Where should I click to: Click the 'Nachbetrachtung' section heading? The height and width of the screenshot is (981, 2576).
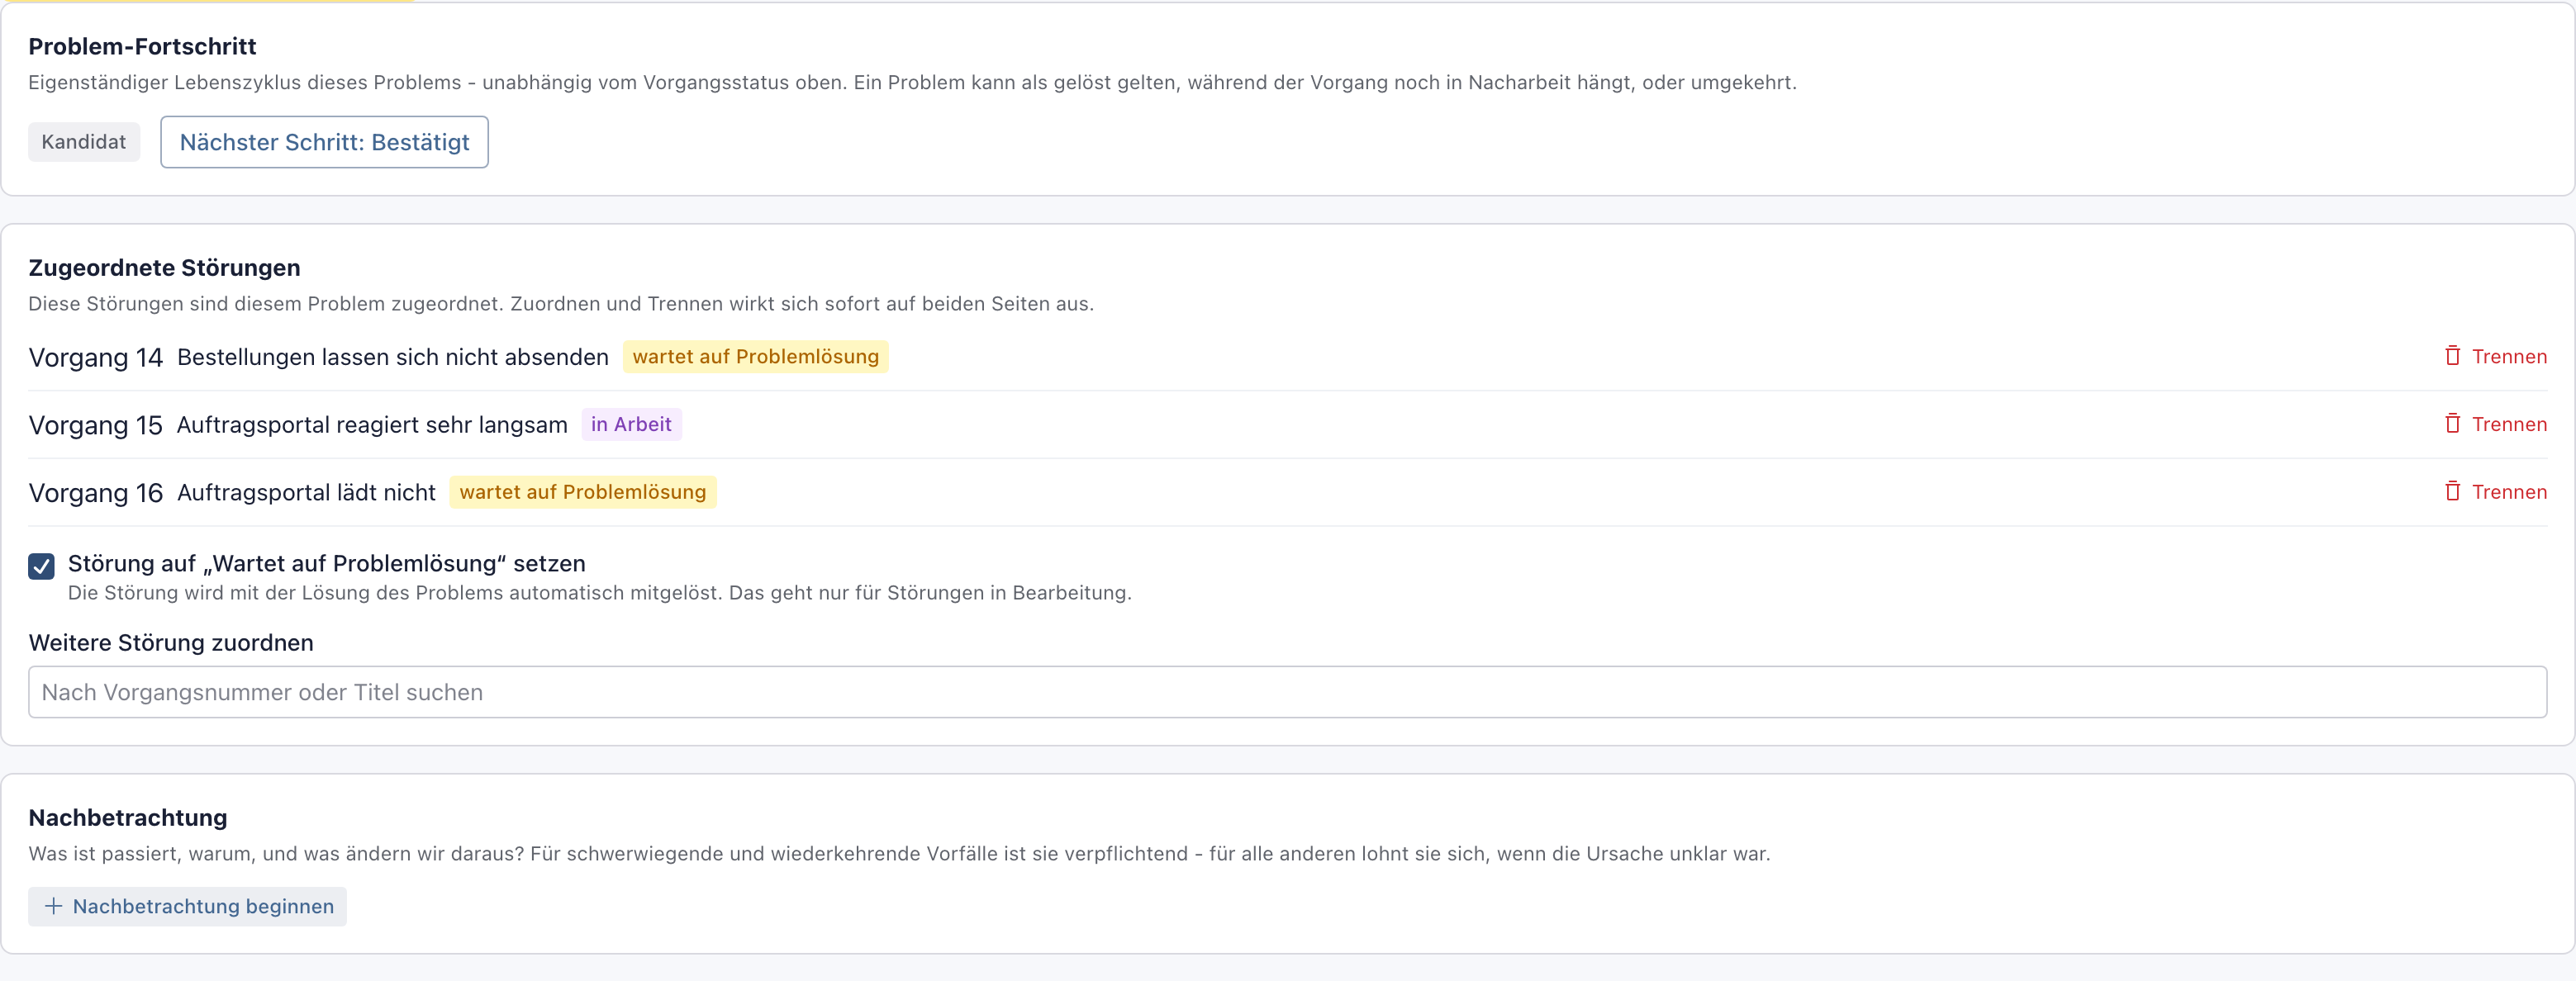[128, 818]
